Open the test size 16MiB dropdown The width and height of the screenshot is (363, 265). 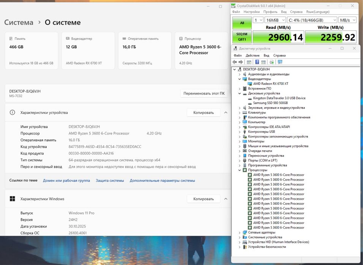pyautogui.click(x=275, y=20)
